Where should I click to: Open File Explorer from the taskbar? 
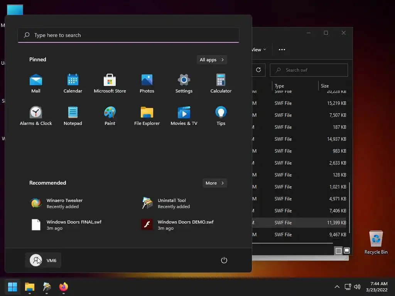point(30,287)
